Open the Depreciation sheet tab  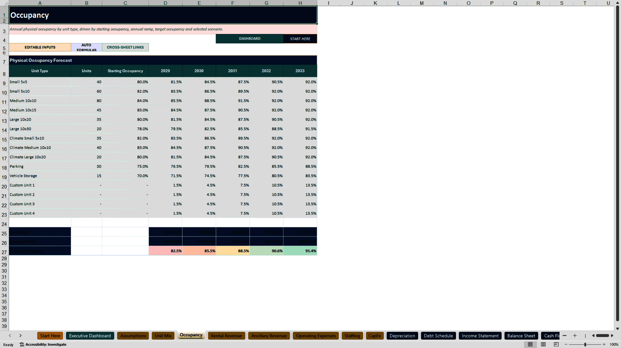[402, 336]
